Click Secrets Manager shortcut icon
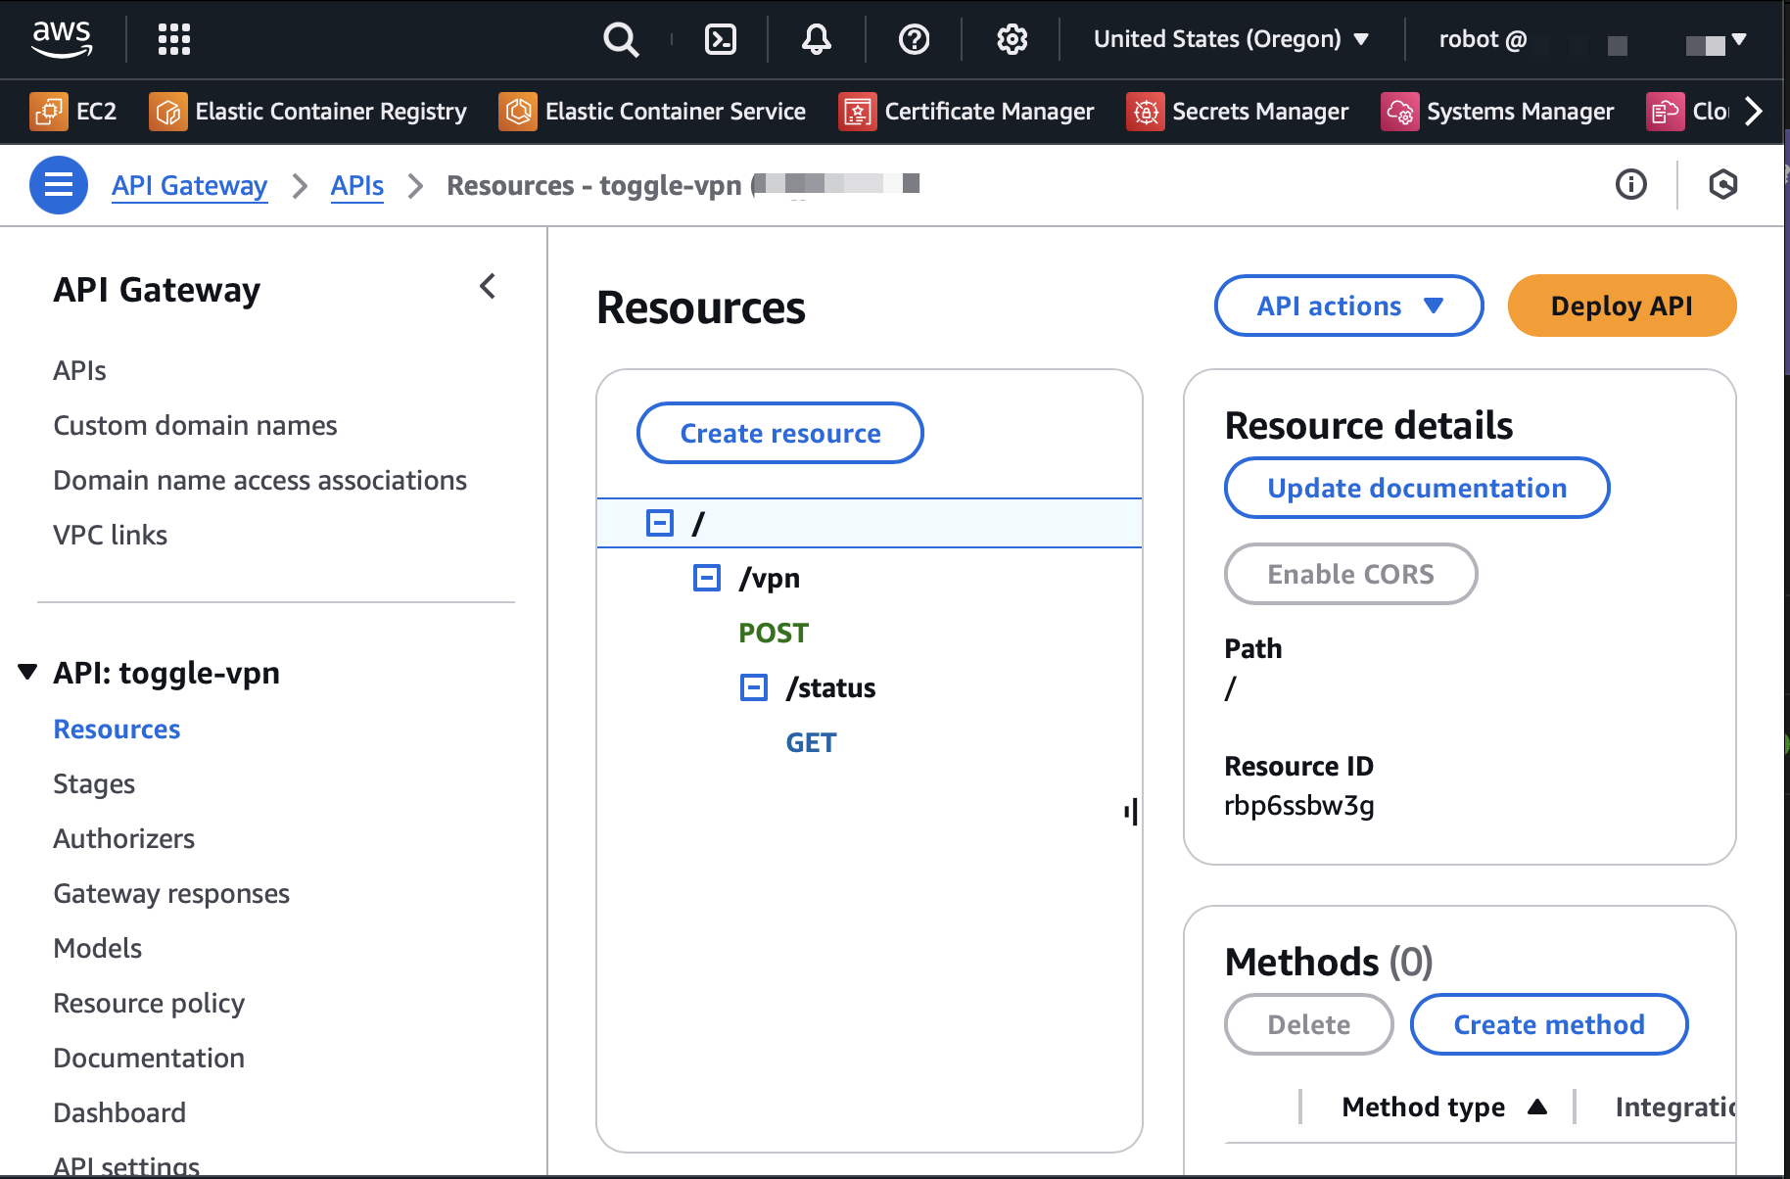1790x1179 pixels. [x=1146, y=112]
